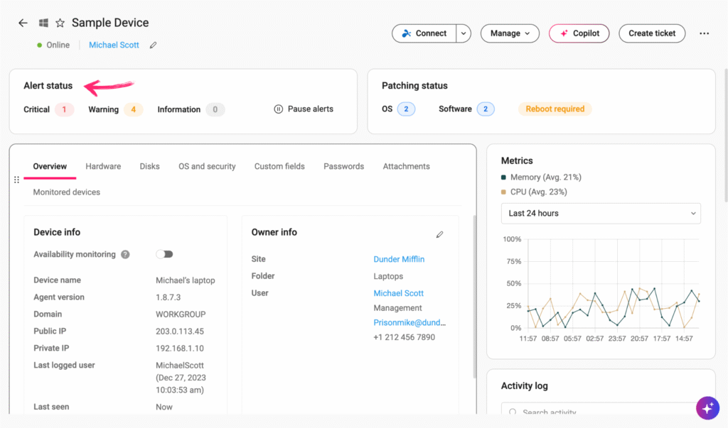Click the Search activity input field
This screenshot has width=728, height=428.
(604, 412)
